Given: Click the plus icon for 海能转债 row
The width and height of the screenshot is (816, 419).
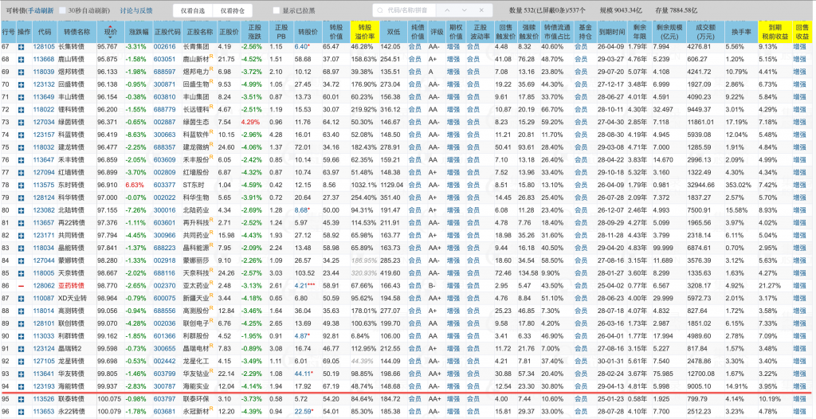Looking at the screenshot, I should (21, 386).
